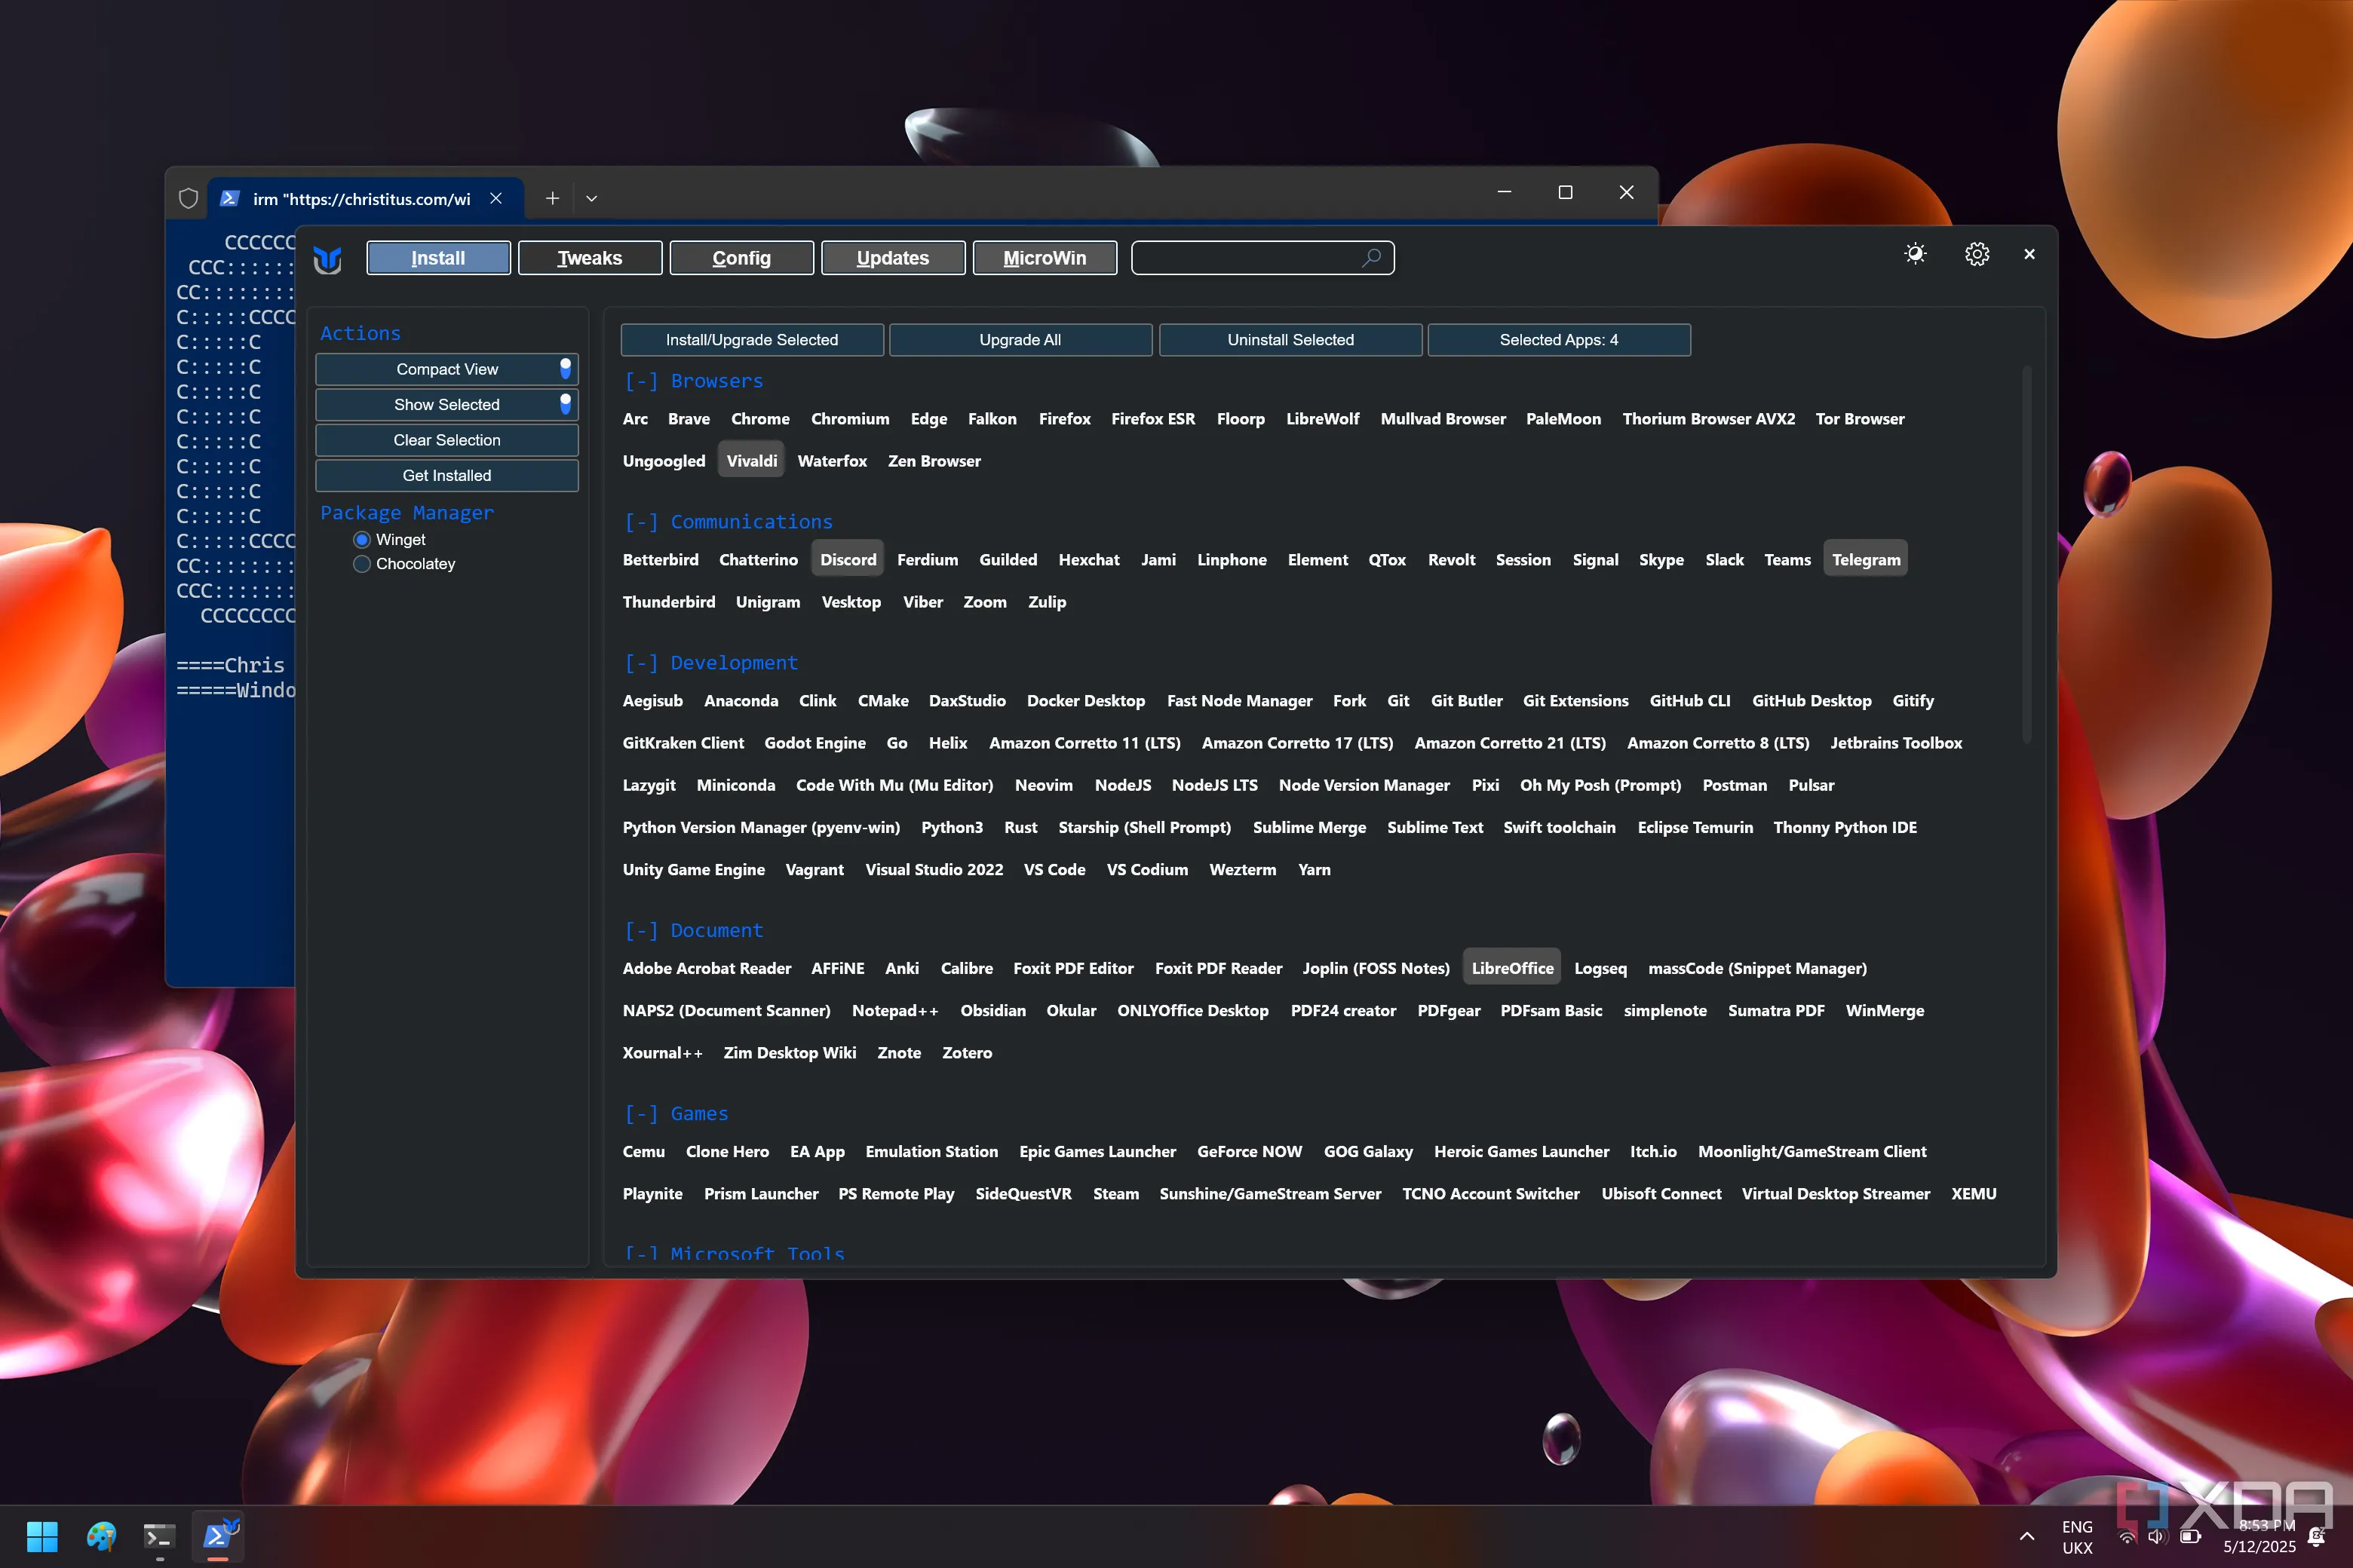This screenshot has height=1568, width=2353.
Task: Close the Terminal tab with its X
Action: 495,198
